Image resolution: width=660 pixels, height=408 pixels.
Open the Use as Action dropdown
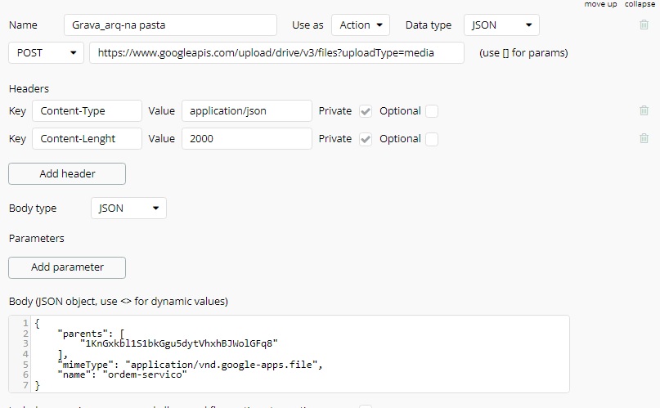coord(361,25)
